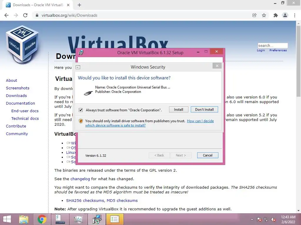The image size is (301, 225).
Task: Open SHA256 checksums link
Action: [x=85, y=200]
